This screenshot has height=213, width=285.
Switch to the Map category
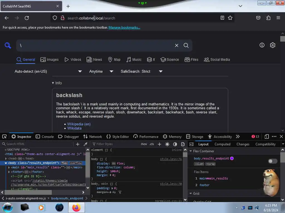[x=114, y=60]
